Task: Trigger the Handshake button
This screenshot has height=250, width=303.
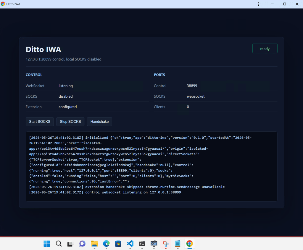Action: point(99,122)
